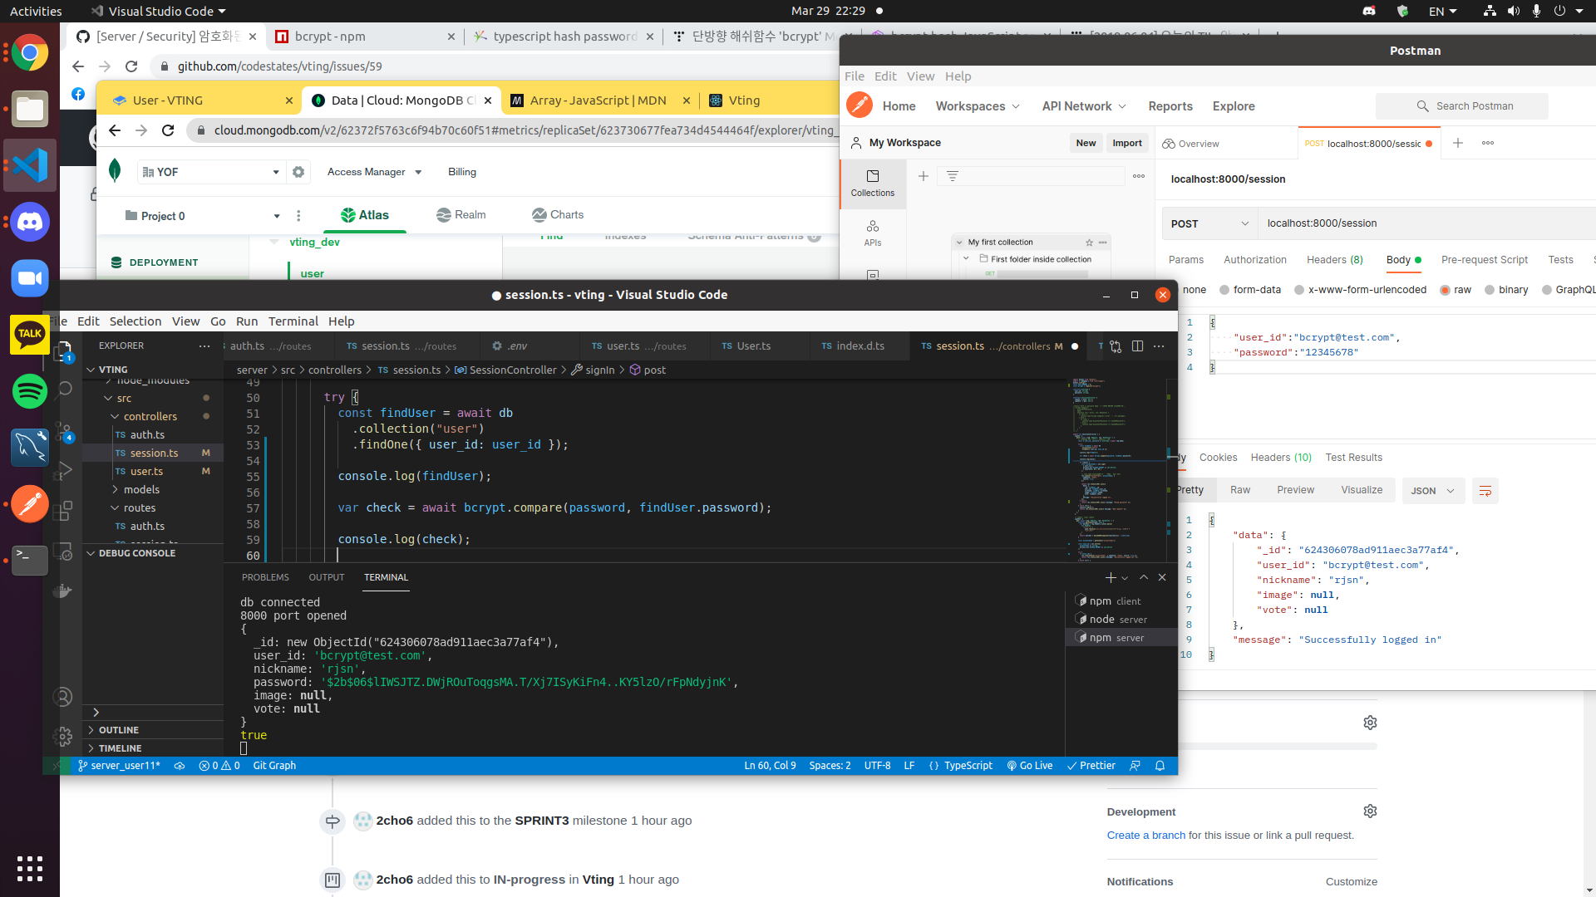Open Accounts icon in VS Code activity bar

pyautogui.click(x=63, y=697)
